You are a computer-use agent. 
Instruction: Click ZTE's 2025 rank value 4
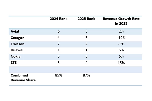tap(86, 63)
